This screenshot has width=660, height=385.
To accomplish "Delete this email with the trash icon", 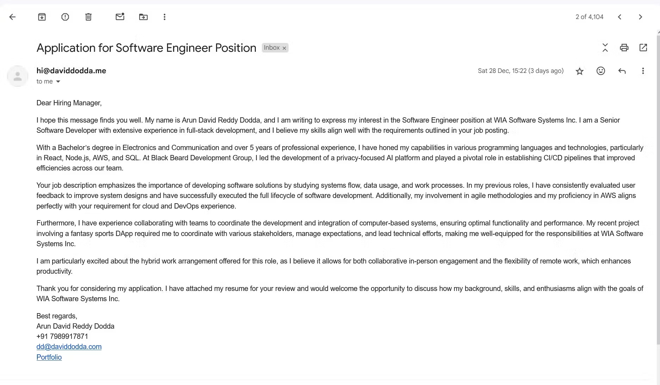I will [x=88, y=17].
